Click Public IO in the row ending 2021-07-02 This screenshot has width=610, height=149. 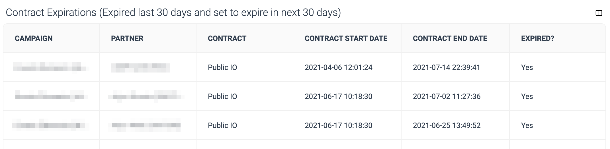pyautogui.click(x=222, y=96)
